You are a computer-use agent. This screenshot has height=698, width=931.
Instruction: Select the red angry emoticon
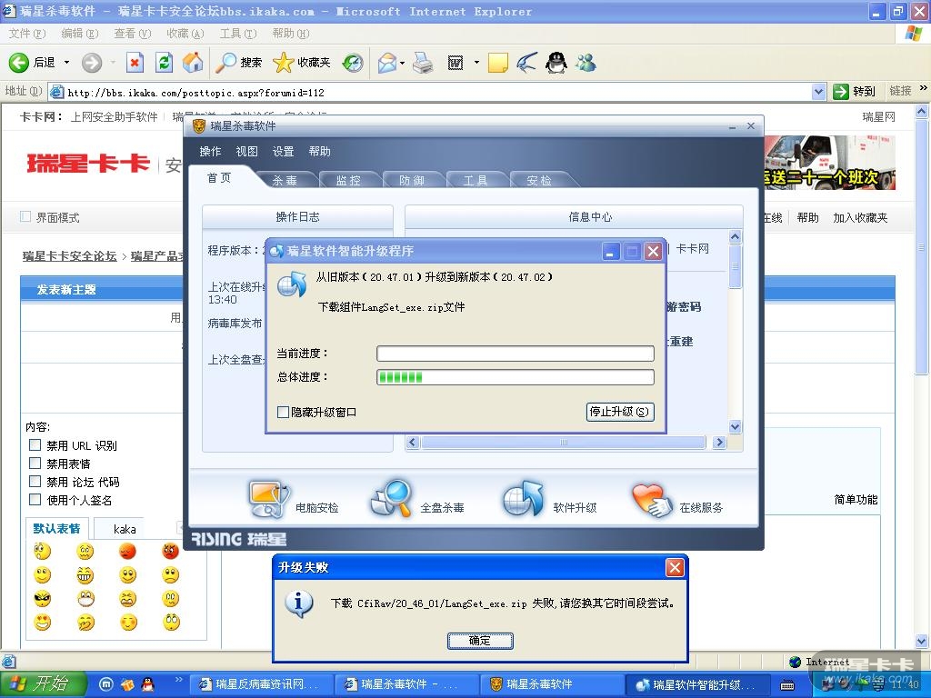[x=170, y=552]
